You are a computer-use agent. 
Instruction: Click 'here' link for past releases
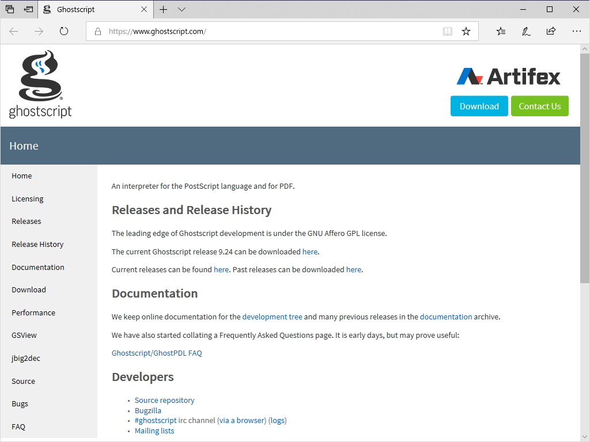tap(354, 269)
